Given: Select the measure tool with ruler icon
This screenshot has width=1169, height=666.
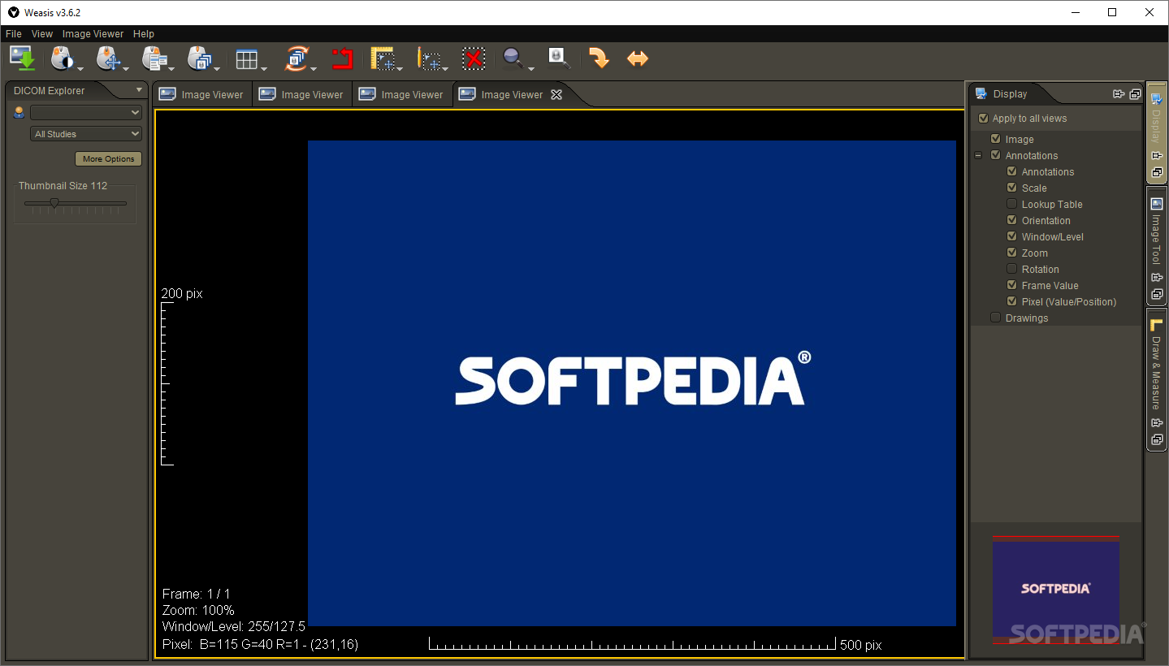Looking at the screenshot, I should 383,58.
